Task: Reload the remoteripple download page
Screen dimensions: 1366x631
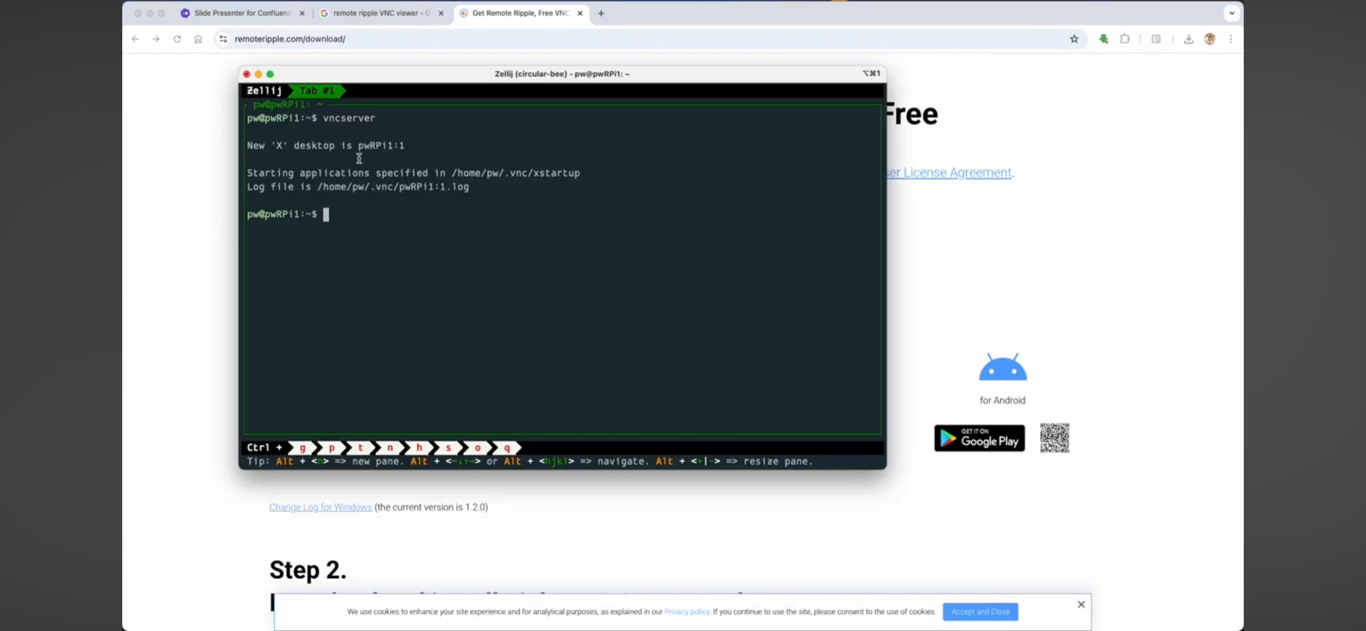Action: [177, 39]
